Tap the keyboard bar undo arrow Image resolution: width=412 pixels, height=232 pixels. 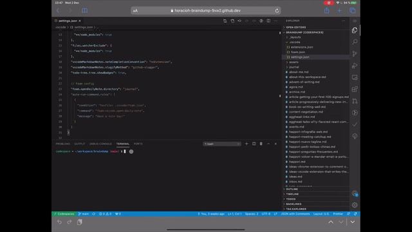click(59, 222)
